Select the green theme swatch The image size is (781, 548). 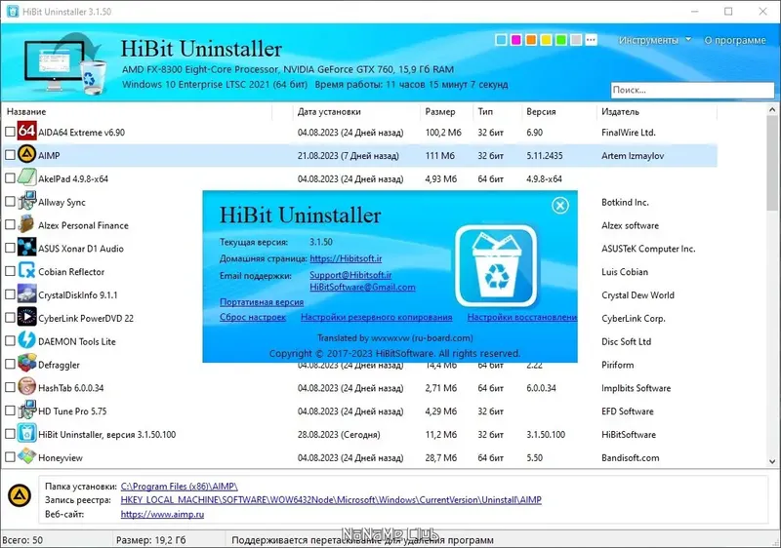tap(560, 40)
